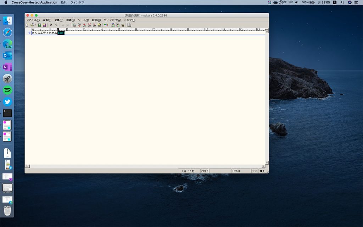The image size is (363, 227).
Task: Click the Open file folder icon
Action: (x=32, y=25)
